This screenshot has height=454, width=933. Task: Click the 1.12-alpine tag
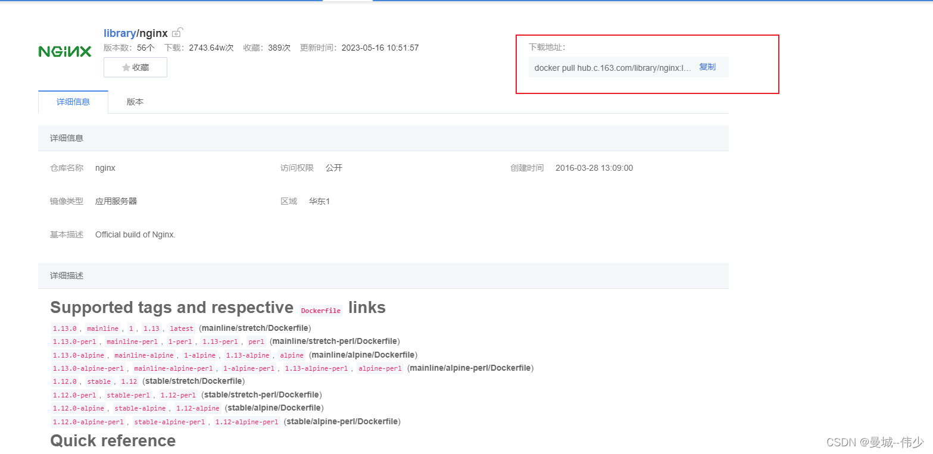tap(198, 409)
